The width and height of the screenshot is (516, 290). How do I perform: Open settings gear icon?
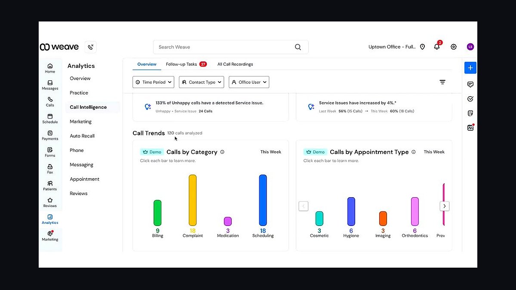454,47
